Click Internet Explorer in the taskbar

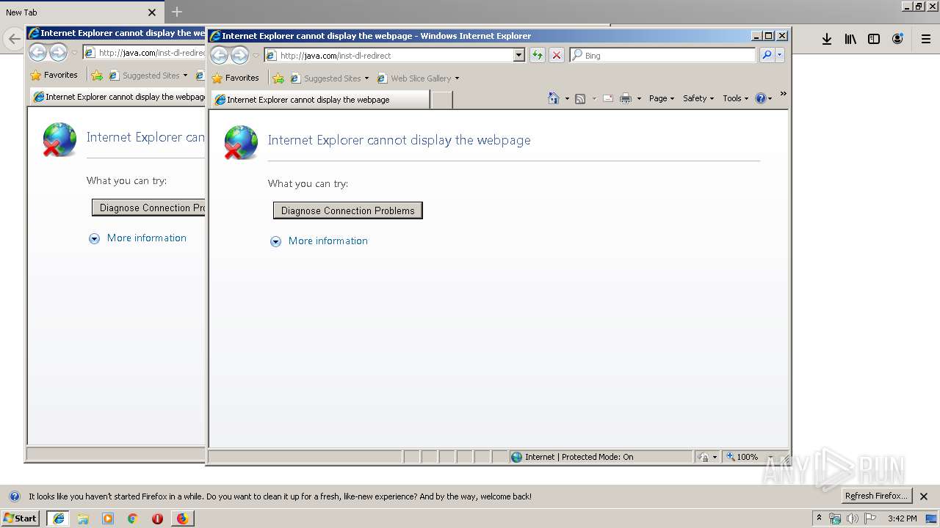pos(58,518)
